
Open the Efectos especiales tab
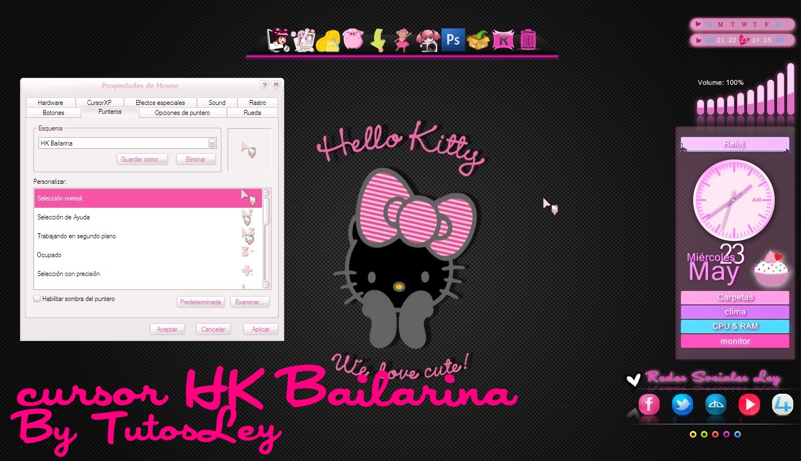[x=160, y=103]
